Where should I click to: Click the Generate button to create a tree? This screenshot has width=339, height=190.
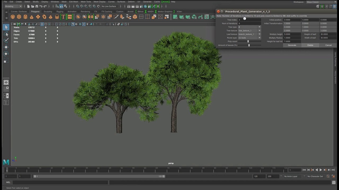292,45
